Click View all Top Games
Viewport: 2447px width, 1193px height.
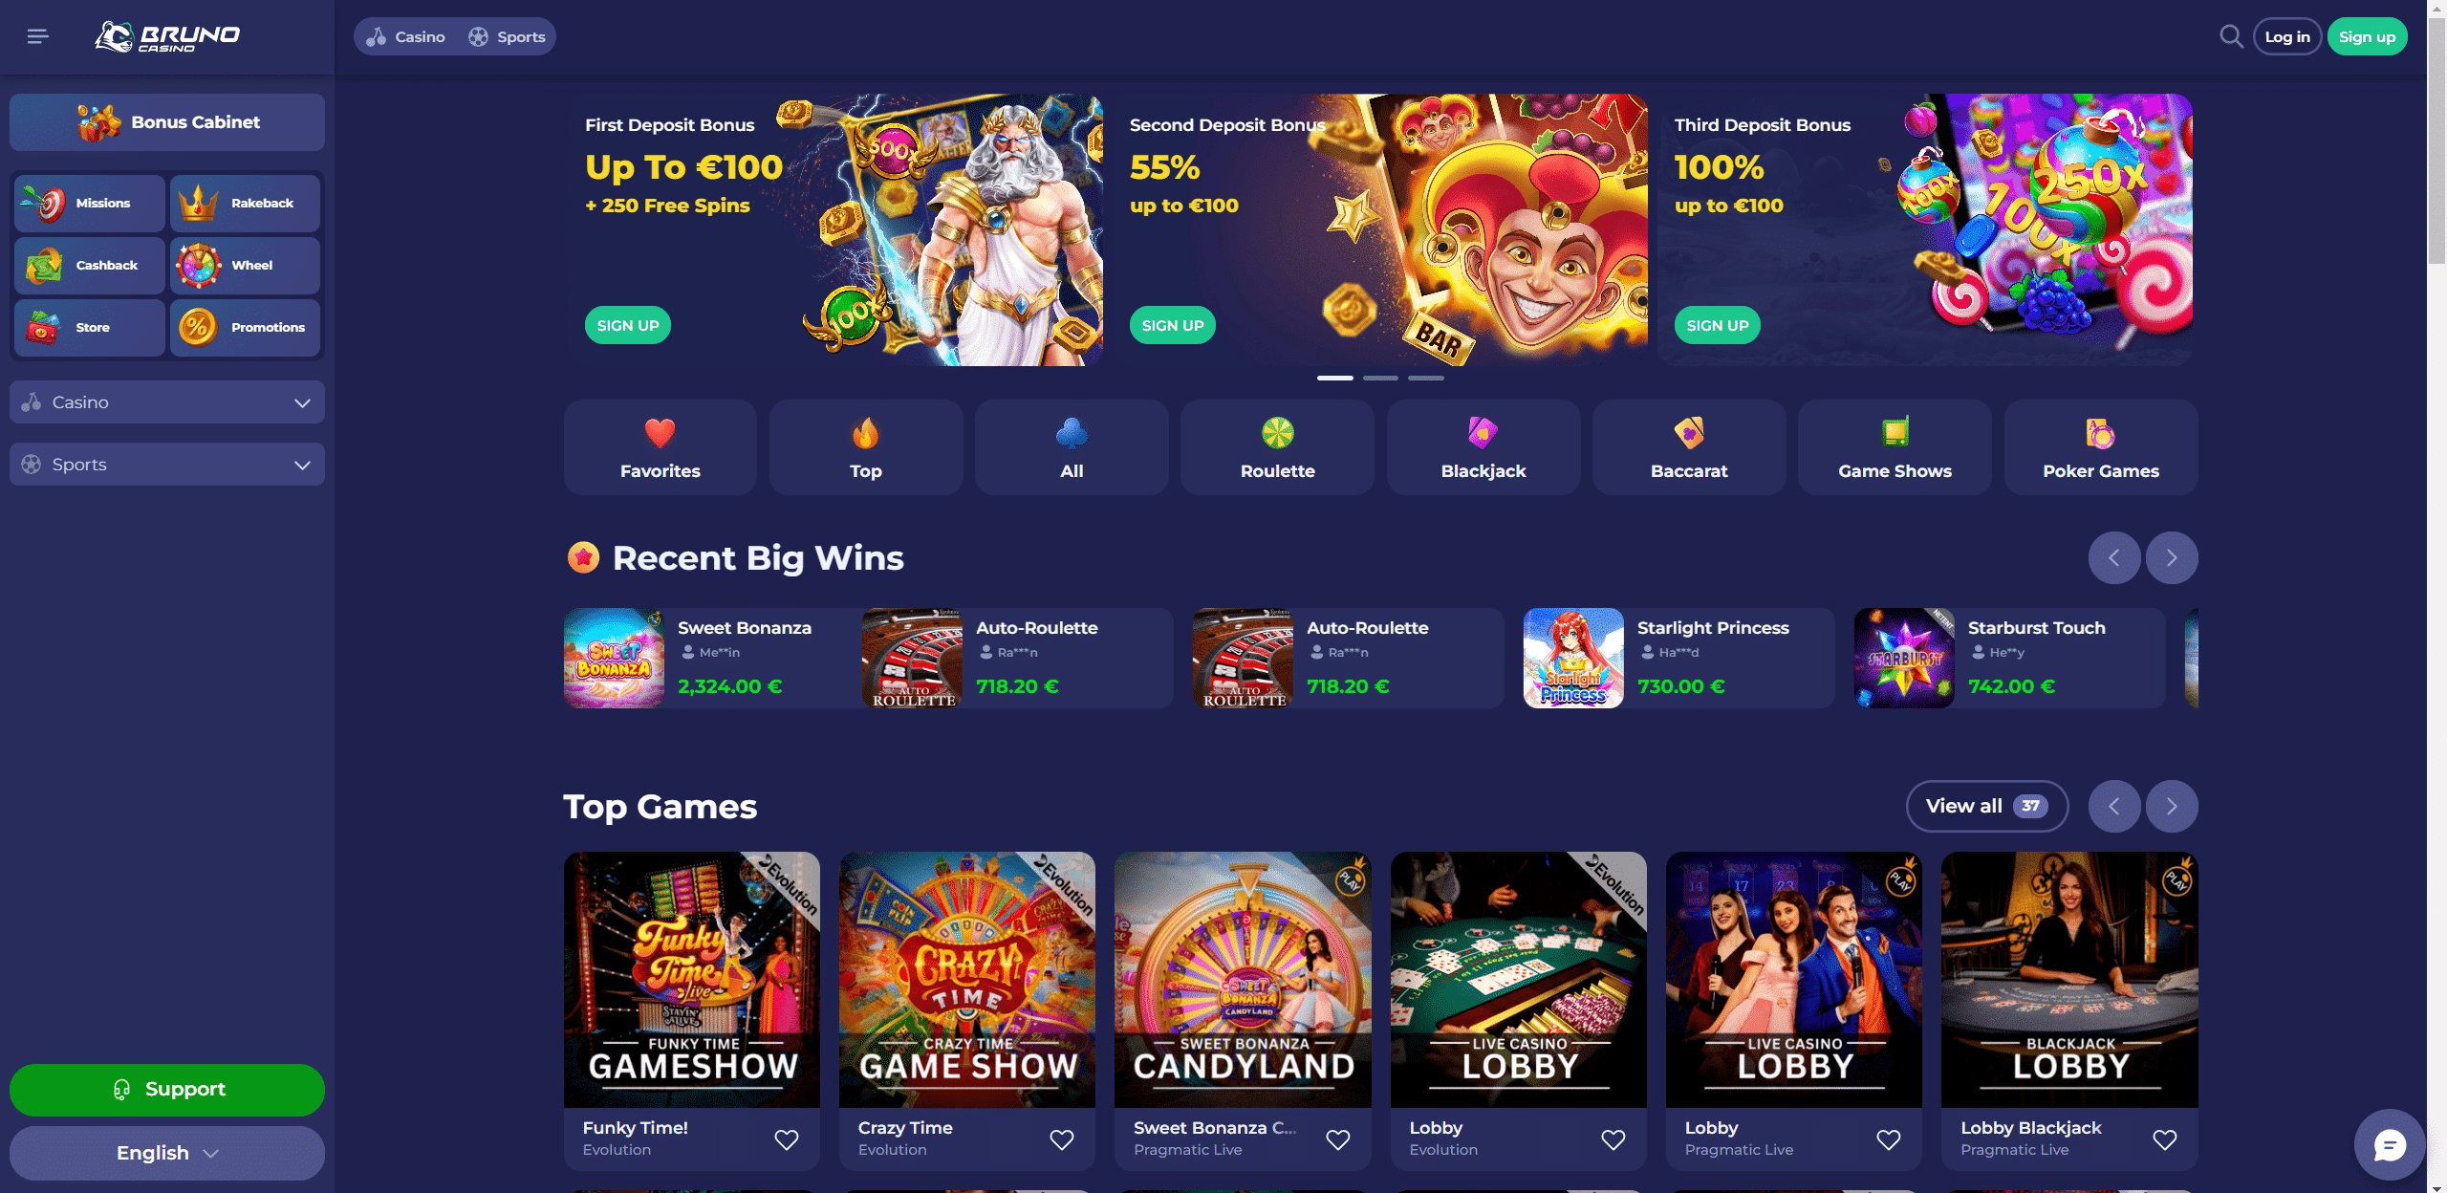pos(1987,806)
